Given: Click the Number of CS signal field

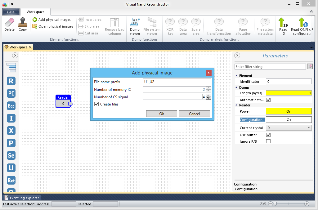Looking at the screenshot, I should [x=174, y=97].
